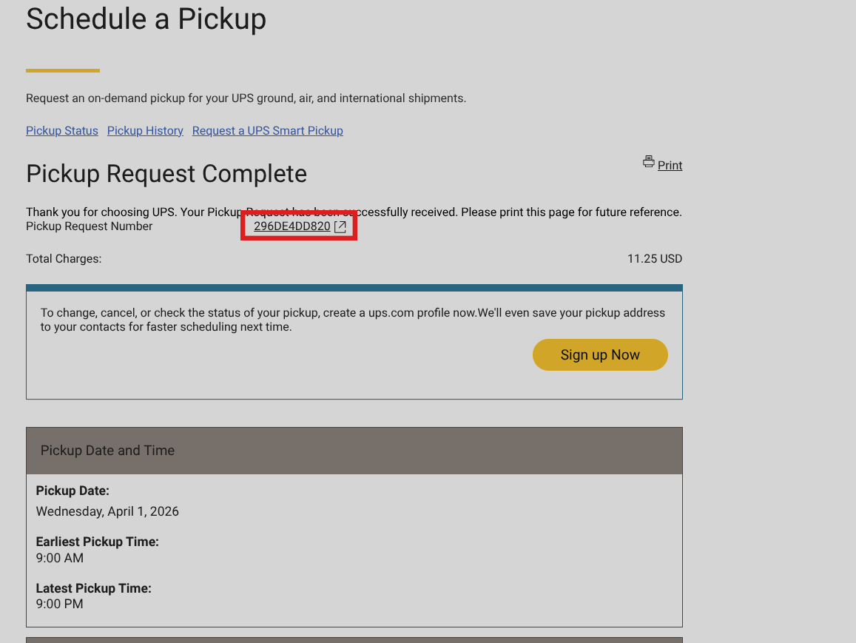Click the on-demand pickup description text
Viewport: 856px width, 643px height.
pos(246,98)
